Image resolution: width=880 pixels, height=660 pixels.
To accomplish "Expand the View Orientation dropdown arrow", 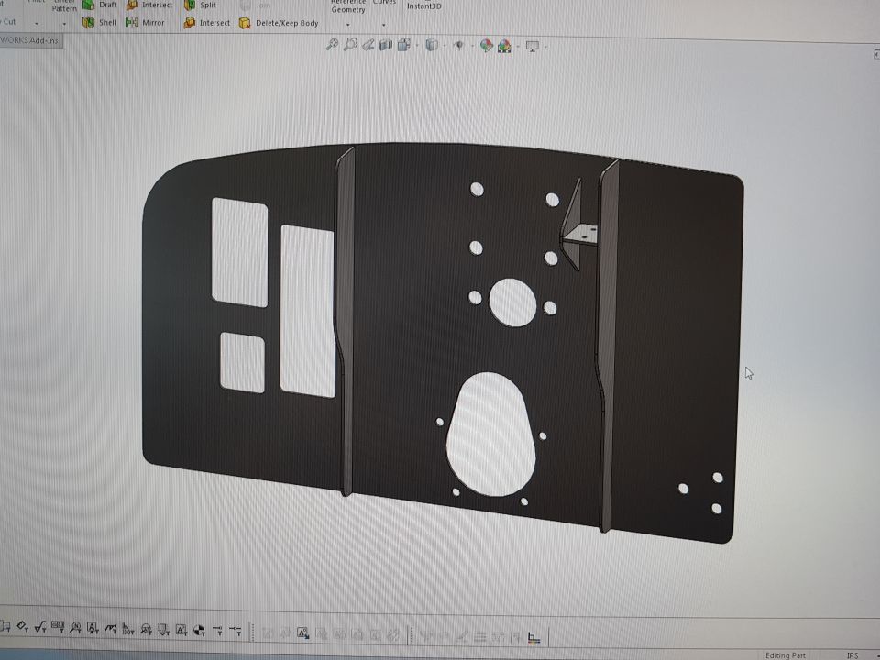I will [x=417, y=46].
